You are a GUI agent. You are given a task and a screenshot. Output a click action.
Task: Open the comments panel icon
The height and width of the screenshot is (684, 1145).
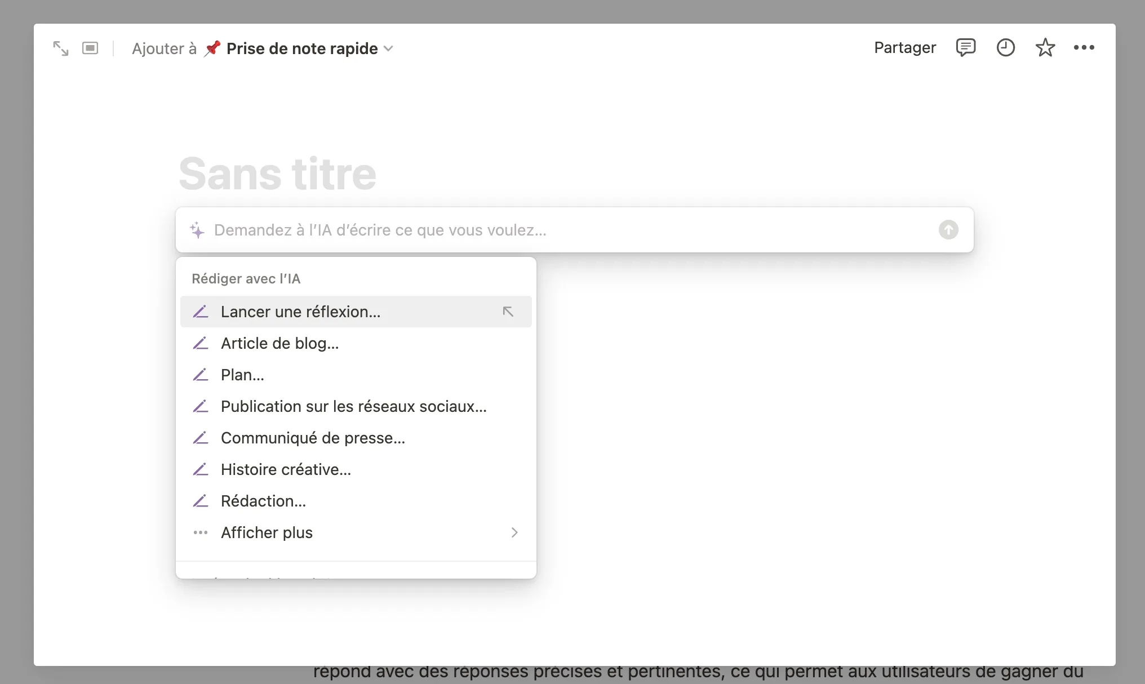click(965, 48)
